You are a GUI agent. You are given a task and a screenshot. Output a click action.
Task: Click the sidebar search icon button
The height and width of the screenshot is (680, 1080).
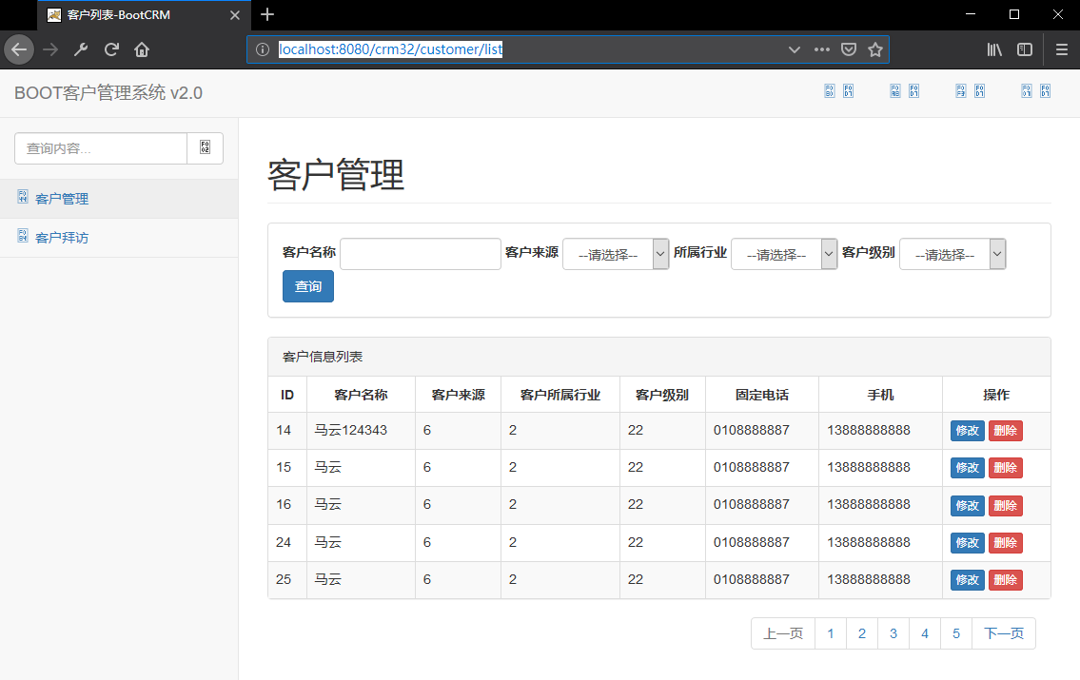tap(206, 148)
